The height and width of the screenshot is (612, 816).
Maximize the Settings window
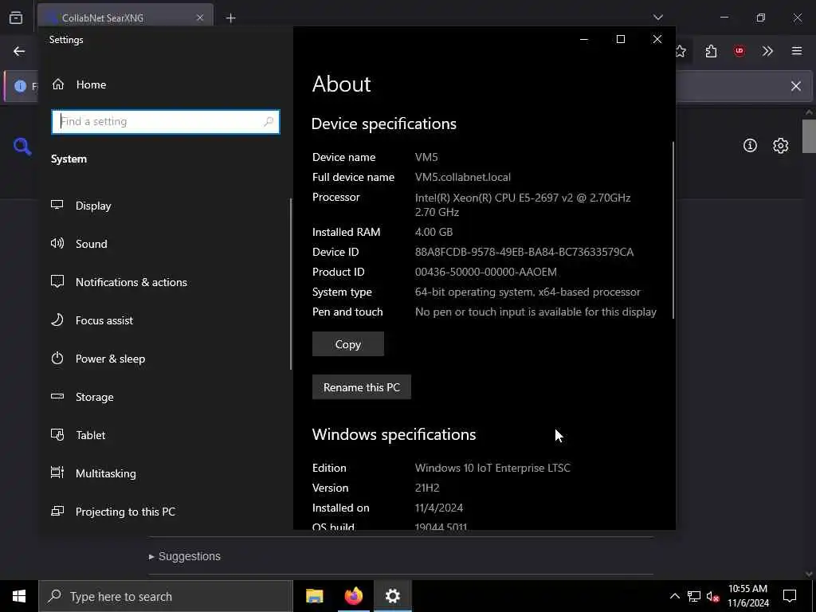620,40
